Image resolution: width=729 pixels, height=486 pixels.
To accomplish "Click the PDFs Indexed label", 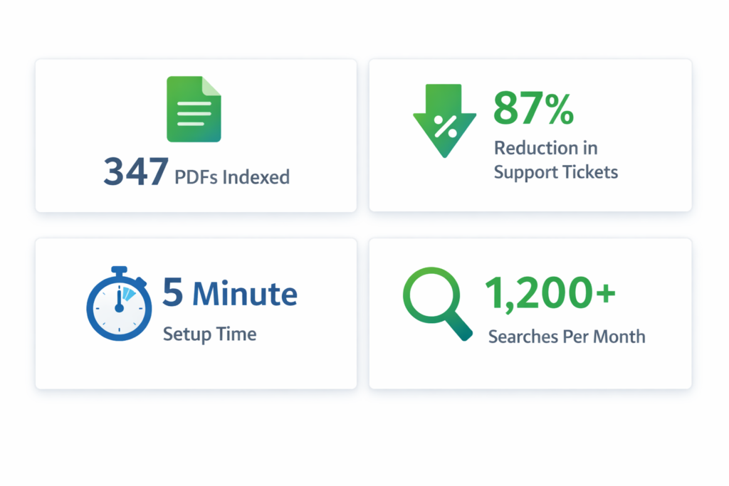I will tap(232, 175).
